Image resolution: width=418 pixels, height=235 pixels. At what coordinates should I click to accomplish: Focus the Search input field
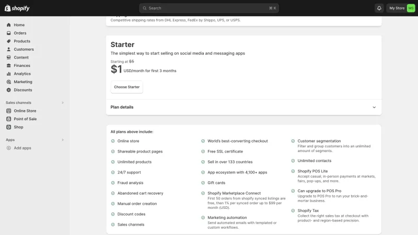coord(208,8)
